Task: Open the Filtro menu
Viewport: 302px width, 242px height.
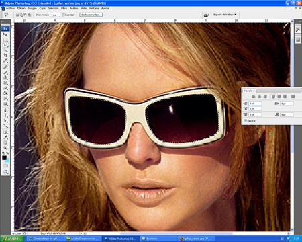Action: click(x=64, y=8)
